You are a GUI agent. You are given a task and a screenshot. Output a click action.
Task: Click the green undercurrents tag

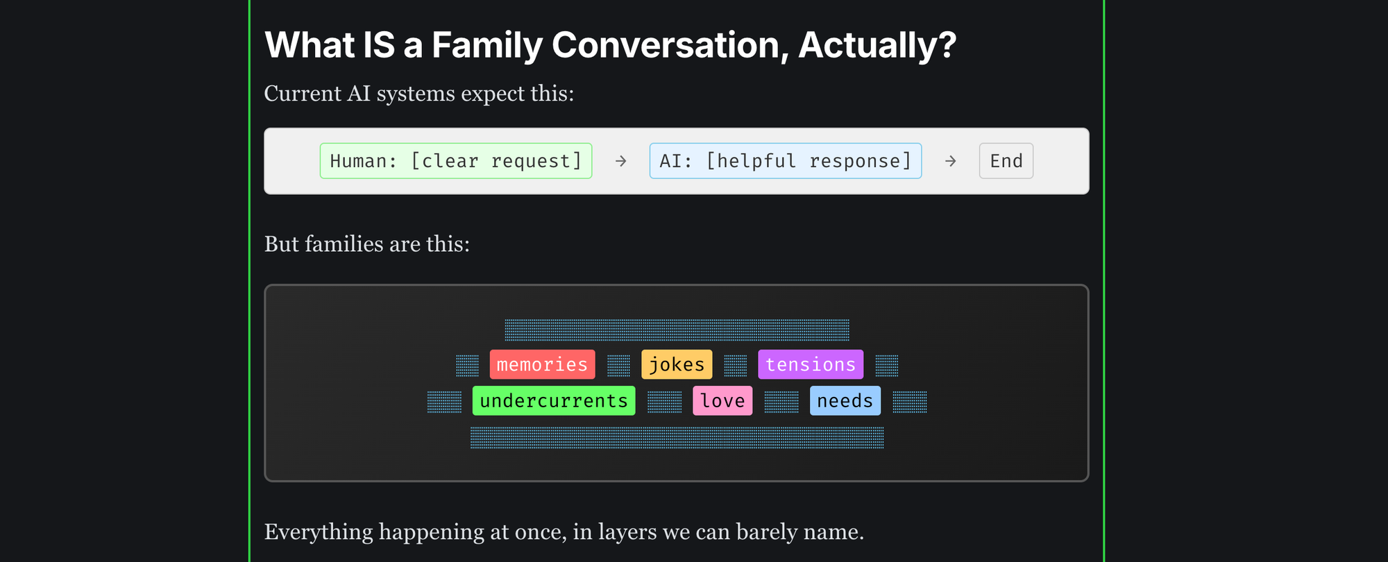pos(554,401)
